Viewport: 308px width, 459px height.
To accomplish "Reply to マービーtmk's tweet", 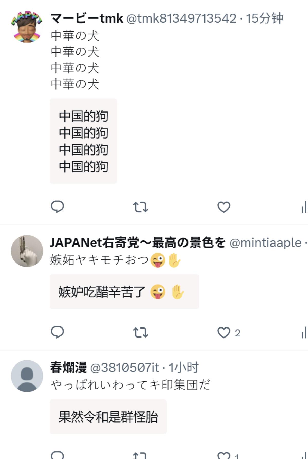I will [57, 207].
